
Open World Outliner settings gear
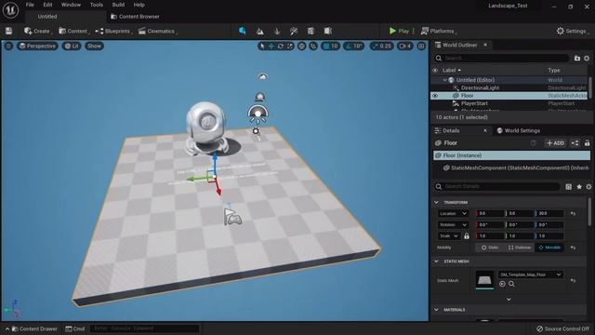click(587, 58)
